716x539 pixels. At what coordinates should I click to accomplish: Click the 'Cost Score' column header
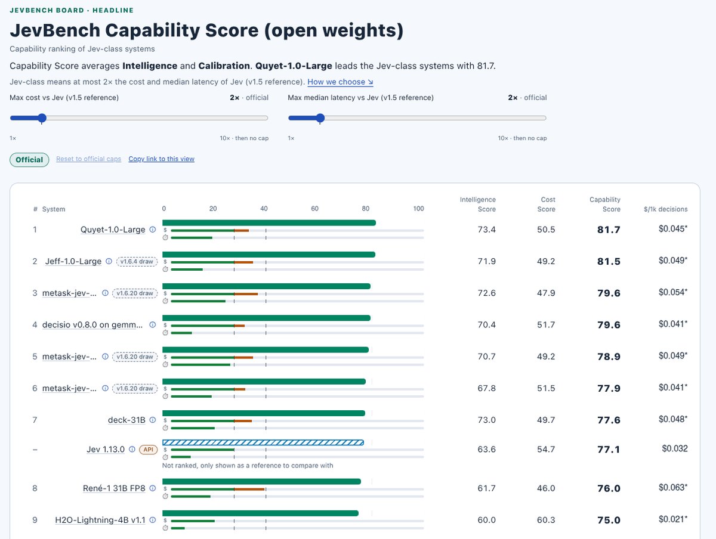coord(548,205)
